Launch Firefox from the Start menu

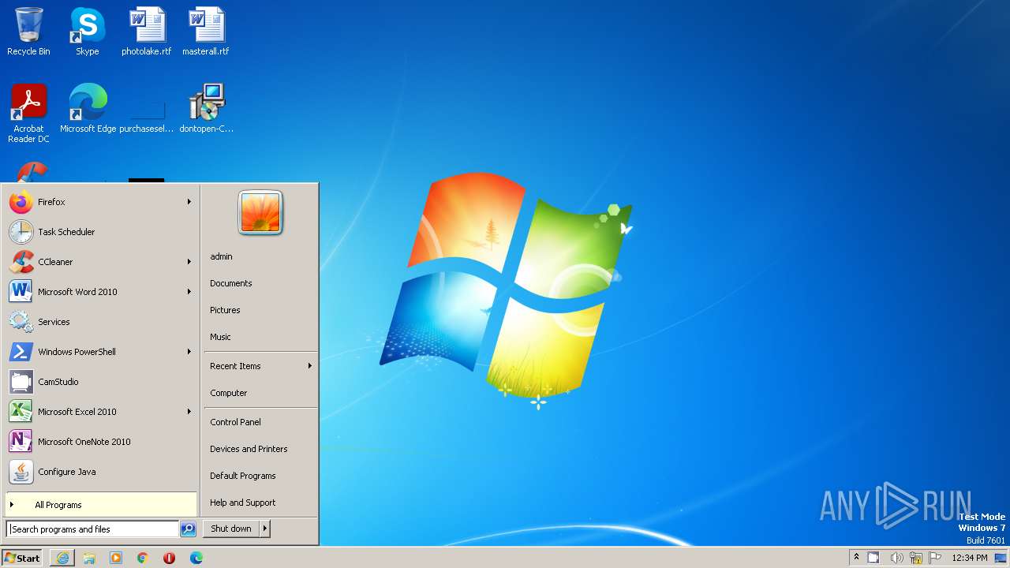click(x=100, y=202)
